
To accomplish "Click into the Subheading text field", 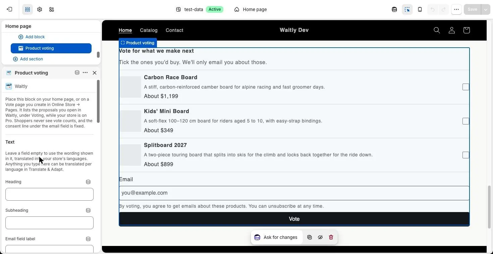I will (x=49, y=223).
